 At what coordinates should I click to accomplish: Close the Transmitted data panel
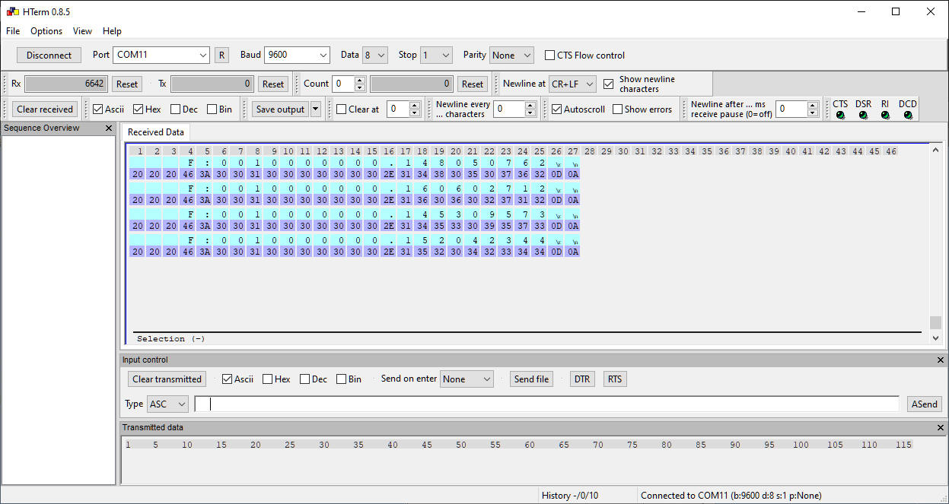[941, 428]
